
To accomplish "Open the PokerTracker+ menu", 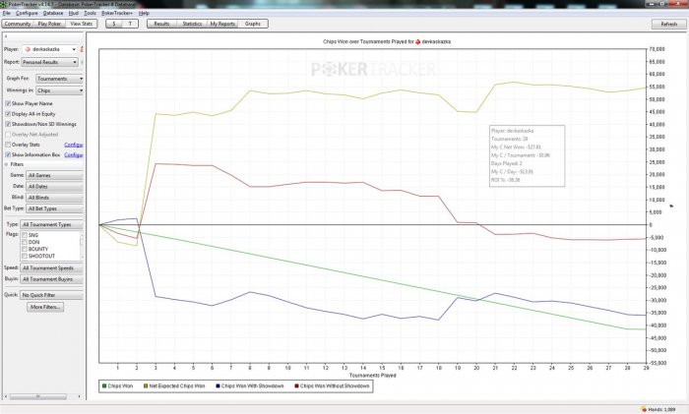I will coord(117,13).
